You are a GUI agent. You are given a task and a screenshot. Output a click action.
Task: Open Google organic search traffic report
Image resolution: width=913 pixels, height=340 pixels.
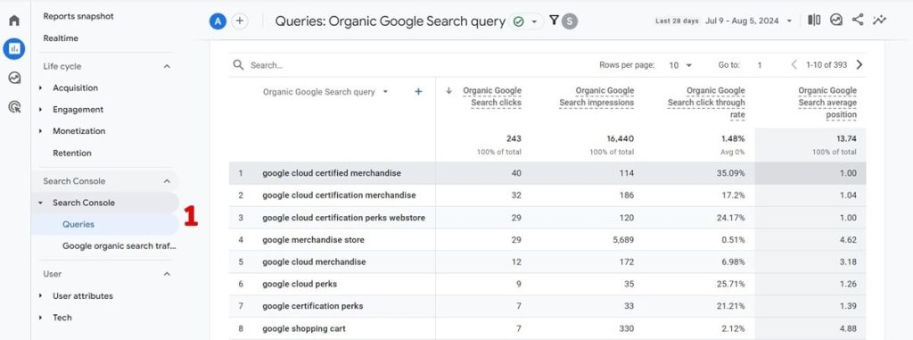(x=119, y=246)
